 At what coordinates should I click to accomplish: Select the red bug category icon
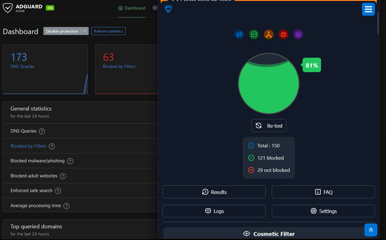coord(283,34)
